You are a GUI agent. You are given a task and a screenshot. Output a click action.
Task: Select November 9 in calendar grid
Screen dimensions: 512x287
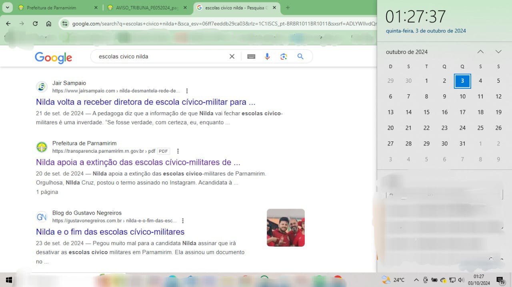point(498,159)
